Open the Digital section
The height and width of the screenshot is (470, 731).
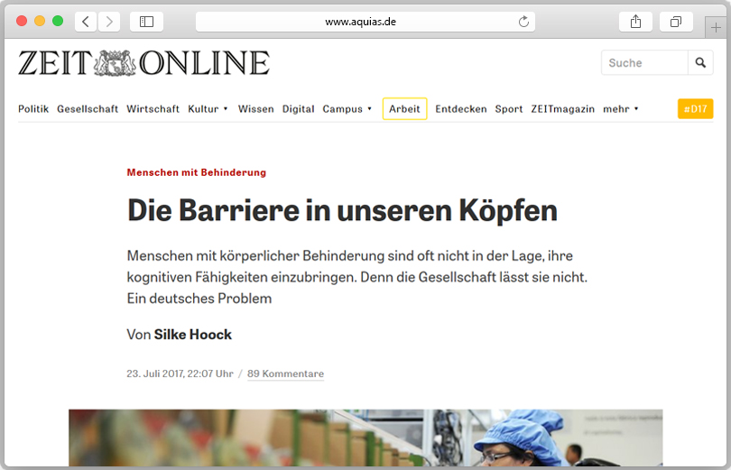pyautogui.click(x=299, y=108)
